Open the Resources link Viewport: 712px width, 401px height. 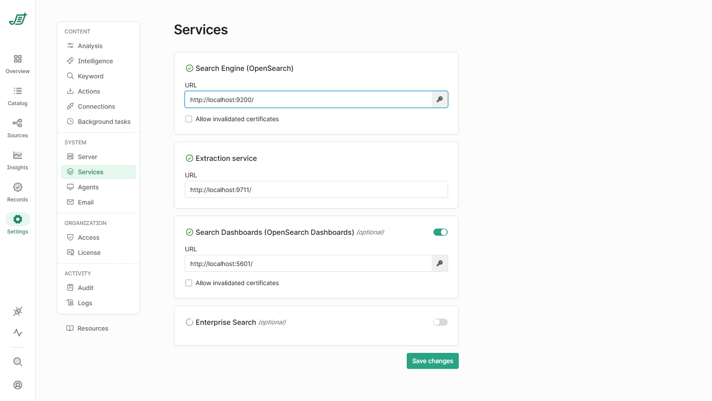(x=87, y=328)
